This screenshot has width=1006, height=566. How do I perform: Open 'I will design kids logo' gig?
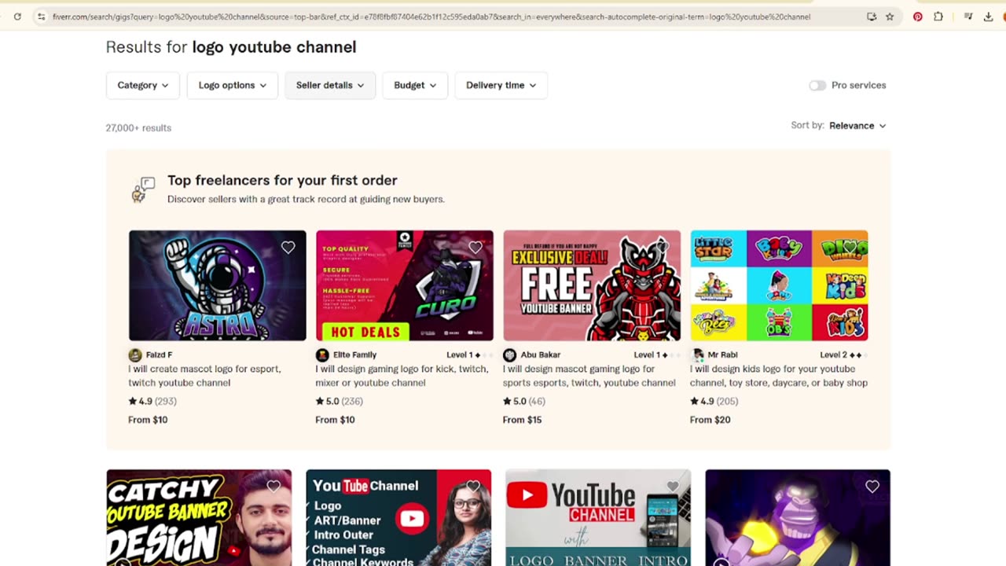coord(779,376)
